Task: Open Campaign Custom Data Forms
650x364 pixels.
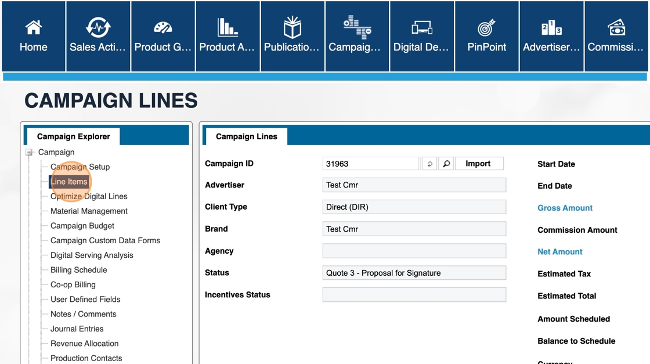Action: pos(105,240)
